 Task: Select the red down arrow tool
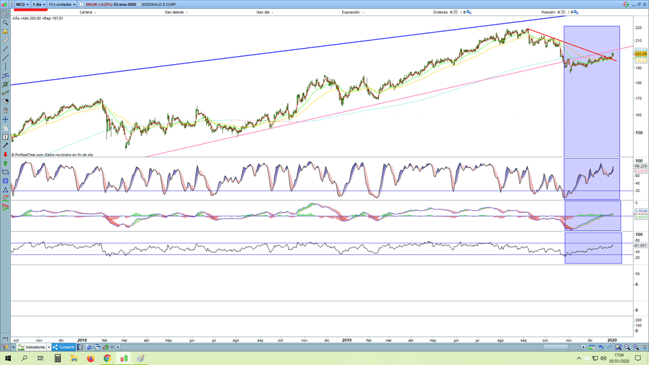coord(5,155)
